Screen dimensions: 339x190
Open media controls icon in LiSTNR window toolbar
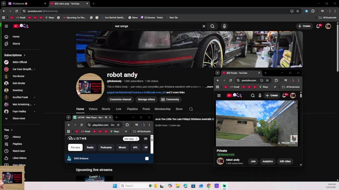137,125
